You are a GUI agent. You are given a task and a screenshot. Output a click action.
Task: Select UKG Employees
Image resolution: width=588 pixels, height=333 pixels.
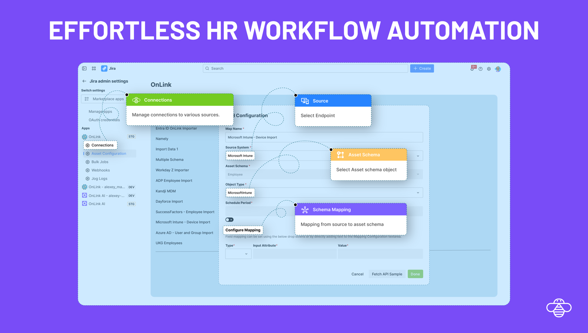click(x=169, y=243)
